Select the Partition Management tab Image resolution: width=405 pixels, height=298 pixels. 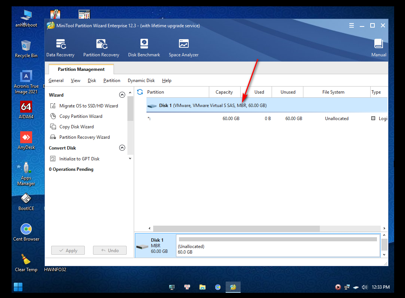tap(81, 69)
